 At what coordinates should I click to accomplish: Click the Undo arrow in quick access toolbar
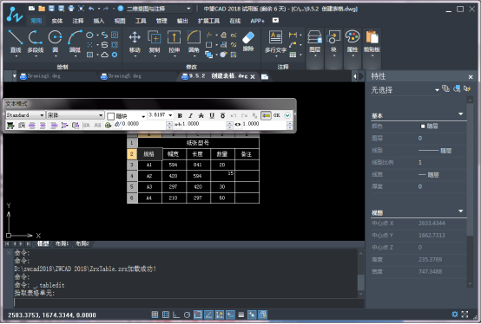click(91, 9)
